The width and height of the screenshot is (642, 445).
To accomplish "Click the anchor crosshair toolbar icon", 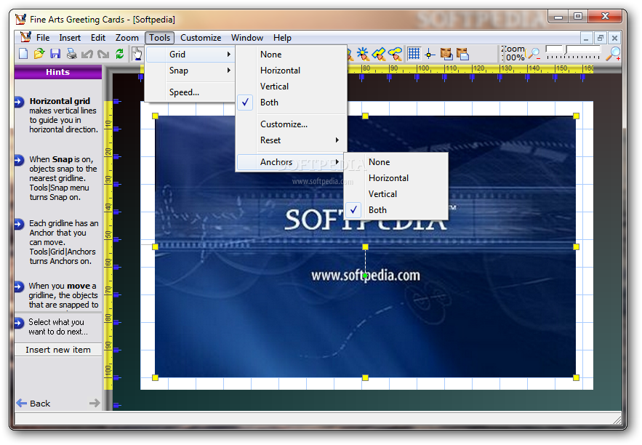I will [430, 54].
